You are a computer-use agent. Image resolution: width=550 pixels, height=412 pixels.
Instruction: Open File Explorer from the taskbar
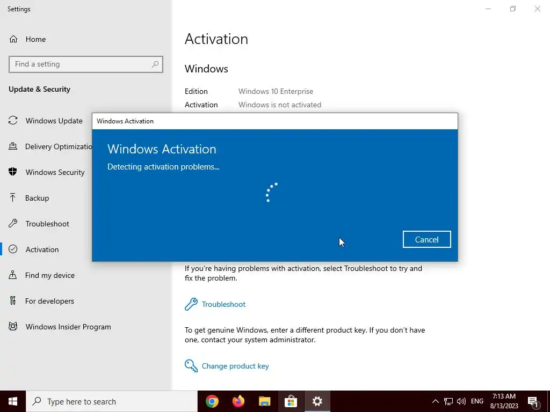tap(264, 401)
